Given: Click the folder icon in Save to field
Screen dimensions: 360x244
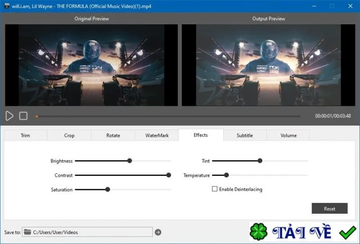Looking at the screenshot, I should point(27,232).
